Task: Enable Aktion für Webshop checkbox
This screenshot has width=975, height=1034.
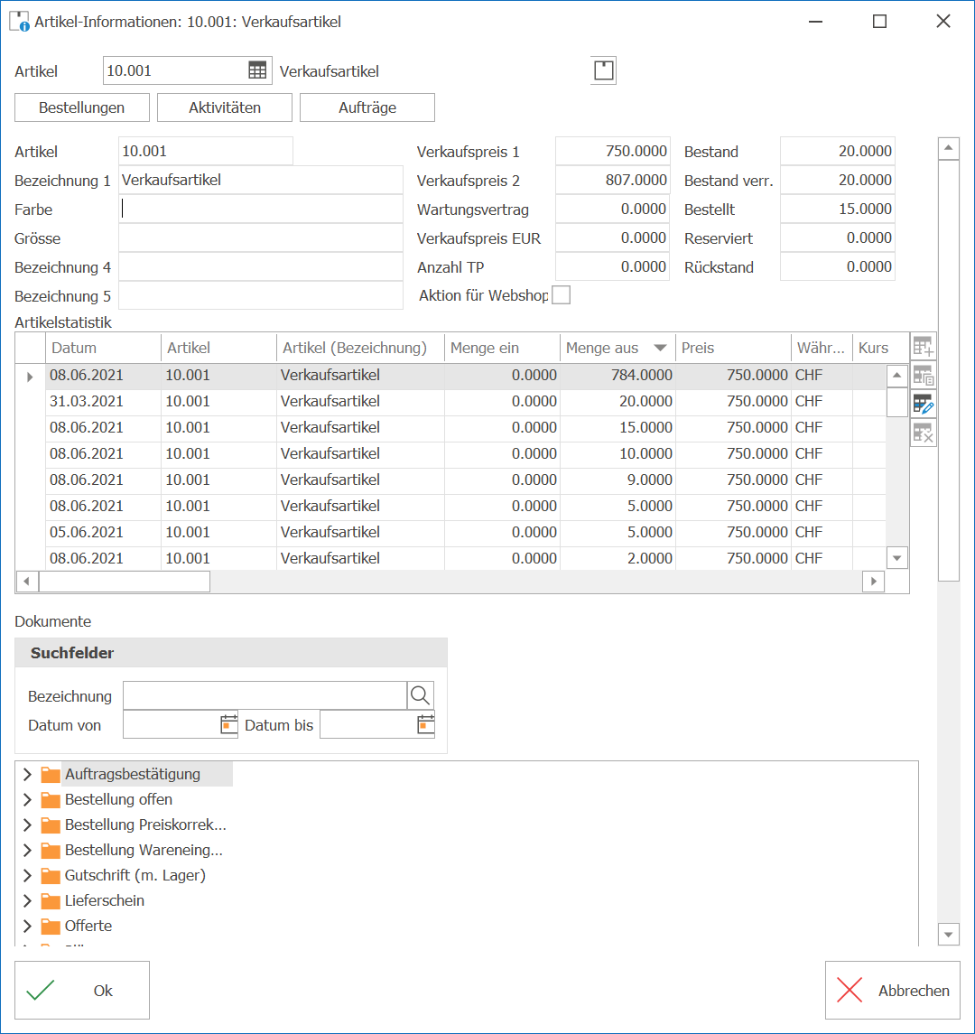Action: (561, 294)
